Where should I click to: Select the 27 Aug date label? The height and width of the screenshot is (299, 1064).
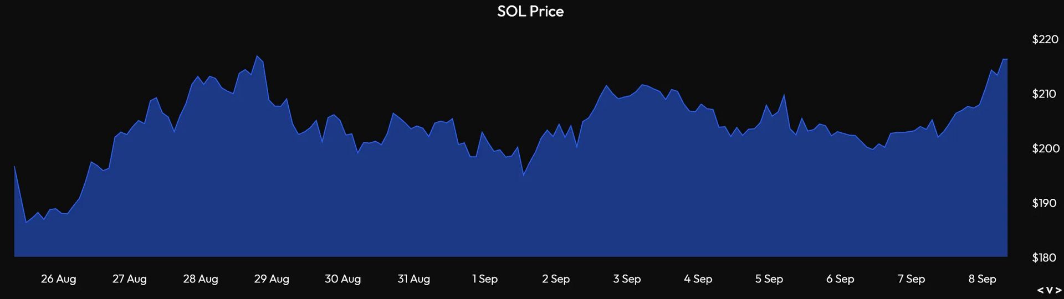(x=129, y=279)
